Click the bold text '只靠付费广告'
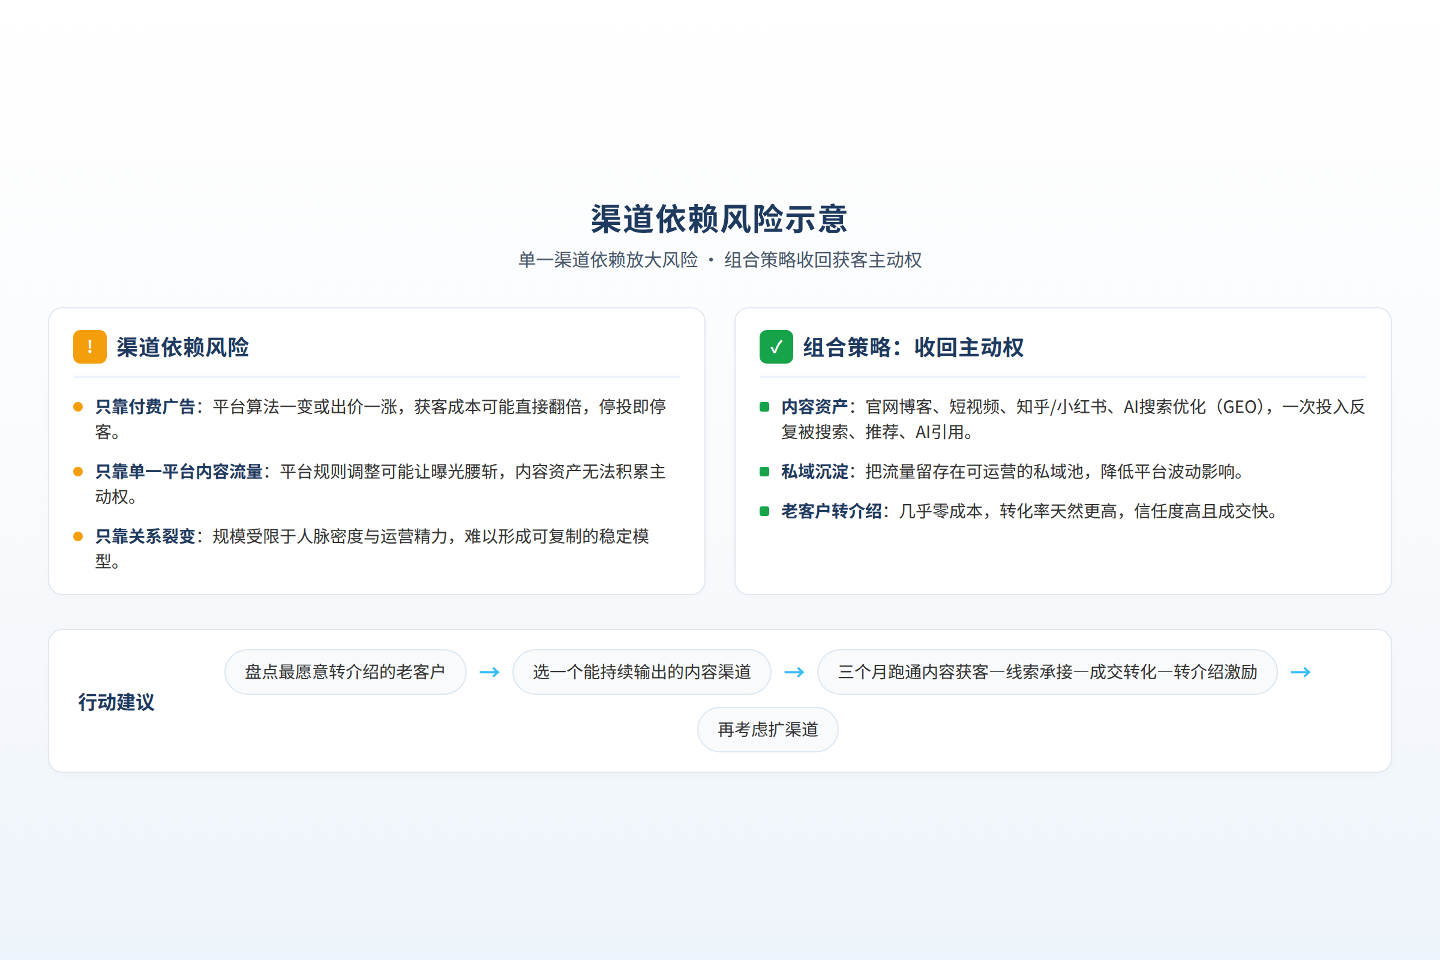The height and width of the screenshot is (960, 1440). point(145,407)
